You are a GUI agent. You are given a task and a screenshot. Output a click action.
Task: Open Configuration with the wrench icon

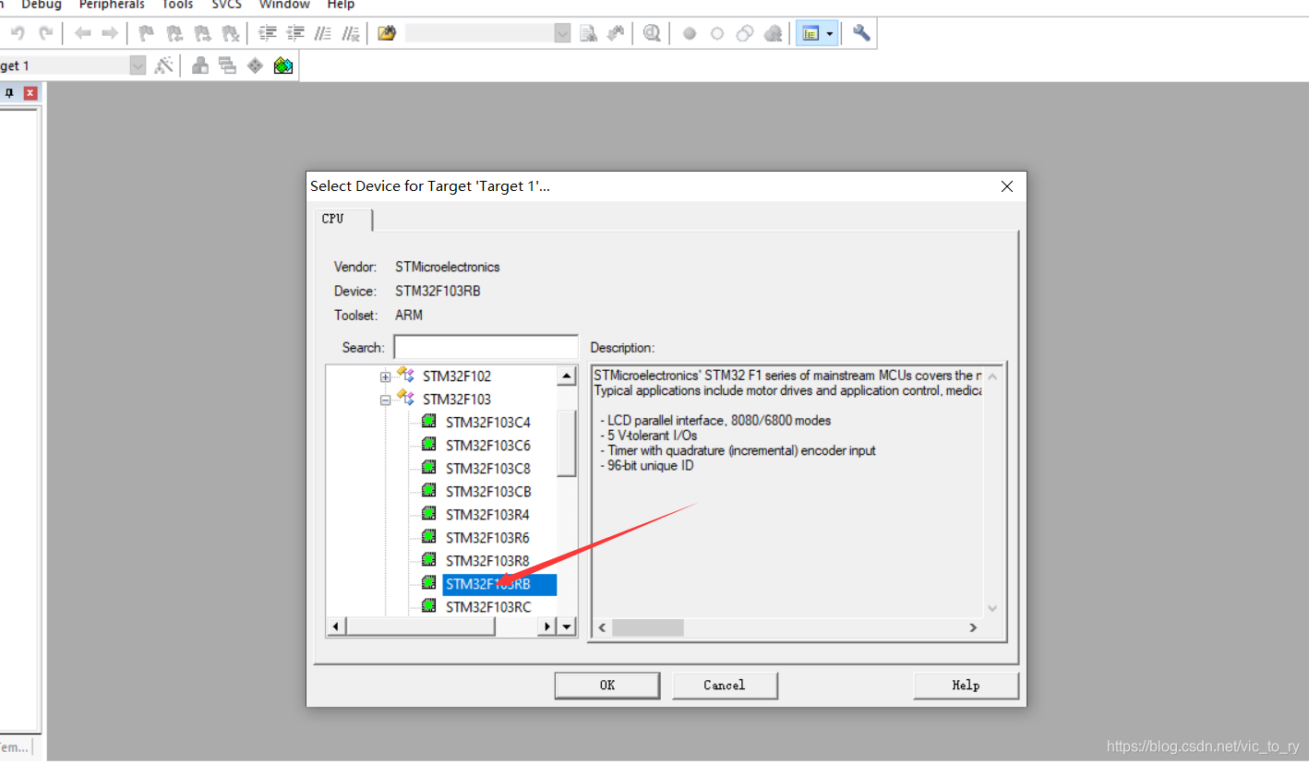pyautogui.click(x=861, y=33)
